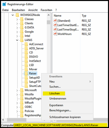Select the (Standard) value name
The height and width of the screenshot is (128, 109).
[64, 21]
